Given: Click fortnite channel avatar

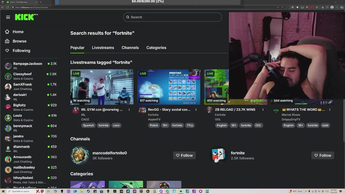Looking at the screenshot, I should pos(218,155).
